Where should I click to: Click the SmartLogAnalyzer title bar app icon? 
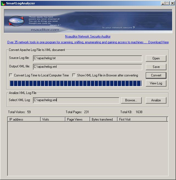[x=3, y=3]
